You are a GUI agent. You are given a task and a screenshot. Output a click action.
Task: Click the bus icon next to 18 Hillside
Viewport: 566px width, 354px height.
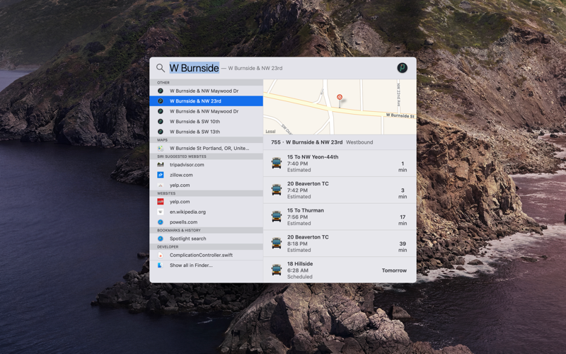(277, 270)
